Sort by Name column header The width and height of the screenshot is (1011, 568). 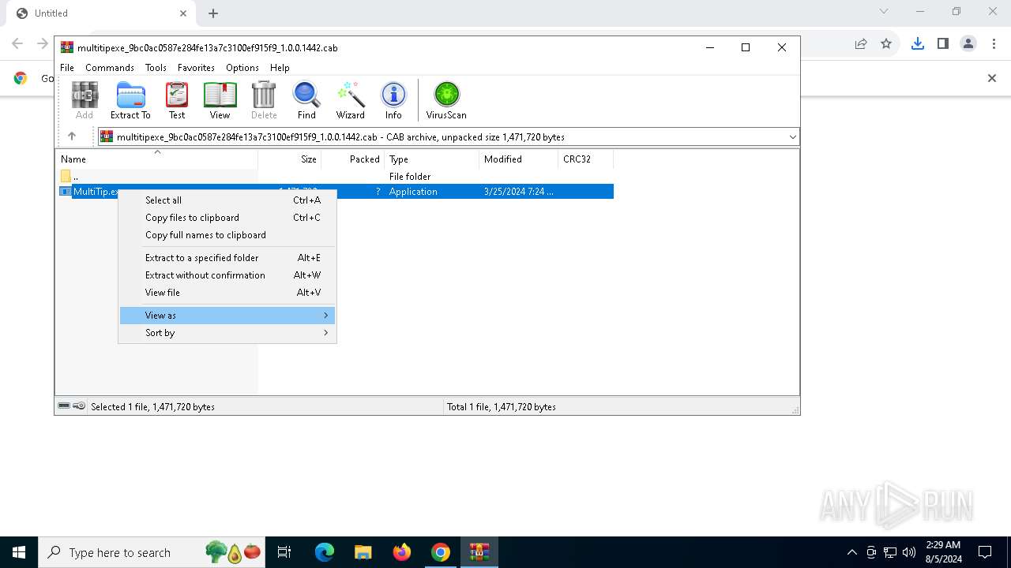tap(156, 159)
